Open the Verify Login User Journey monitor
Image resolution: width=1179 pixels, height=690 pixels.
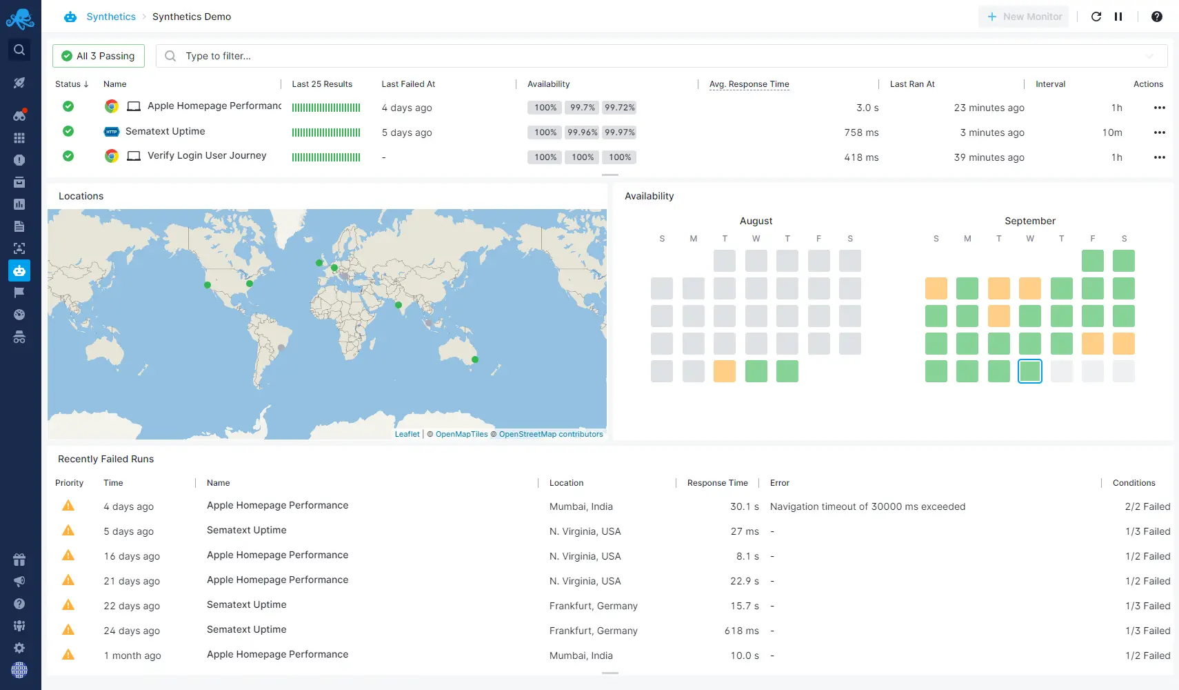tap(207, 155)
